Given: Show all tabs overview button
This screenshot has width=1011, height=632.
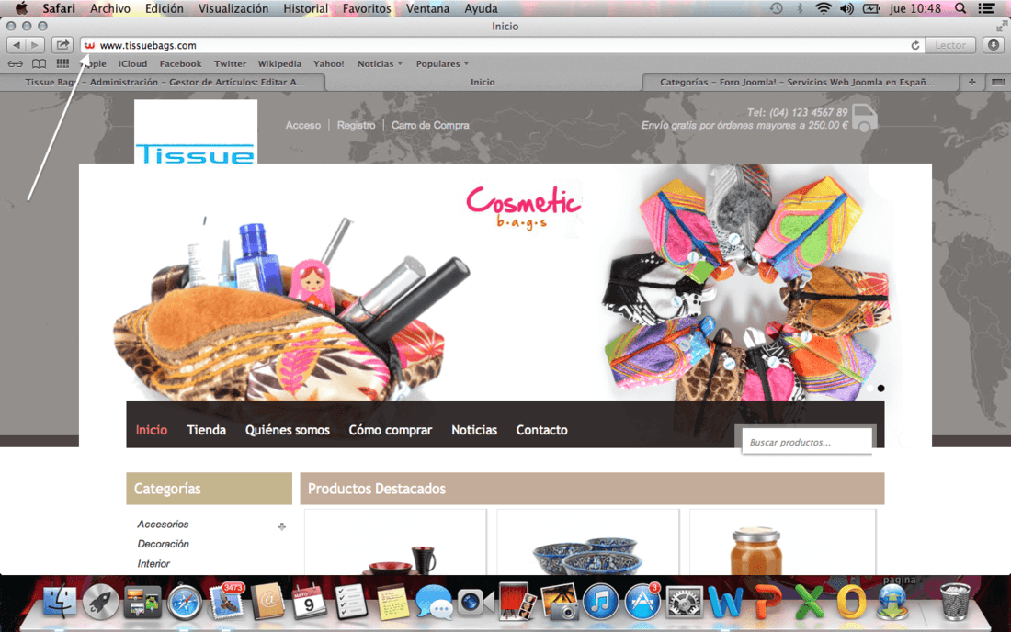Looking at the screenshot, I should point(997,82).
